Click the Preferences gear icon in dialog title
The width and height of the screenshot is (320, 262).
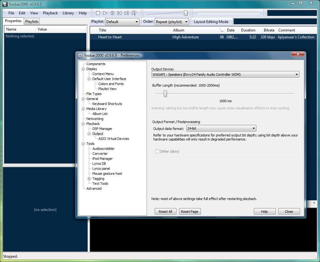[x=80, y=55]
